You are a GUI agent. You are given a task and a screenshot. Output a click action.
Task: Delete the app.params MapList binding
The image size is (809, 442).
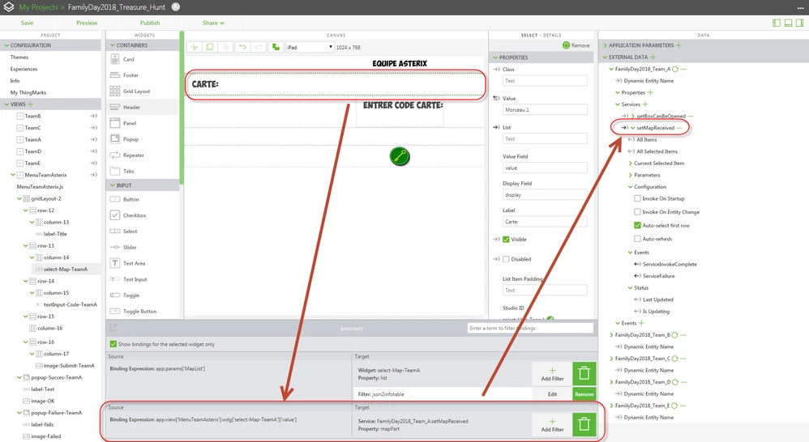click(x=584, y=373)
